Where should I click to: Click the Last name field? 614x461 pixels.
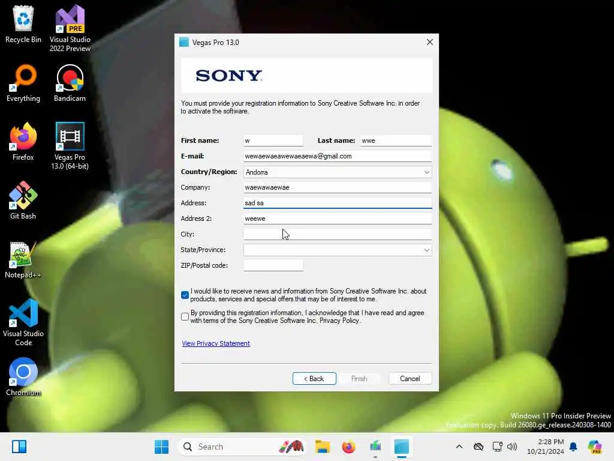coord(396,140)
